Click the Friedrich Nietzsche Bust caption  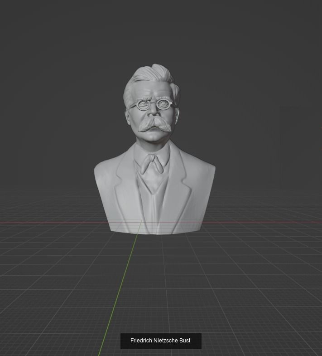[160, 341]
